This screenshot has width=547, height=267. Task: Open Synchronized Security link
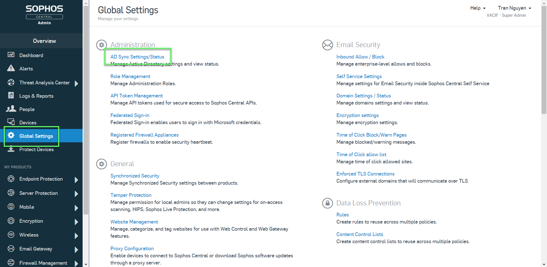coord(135,176)
